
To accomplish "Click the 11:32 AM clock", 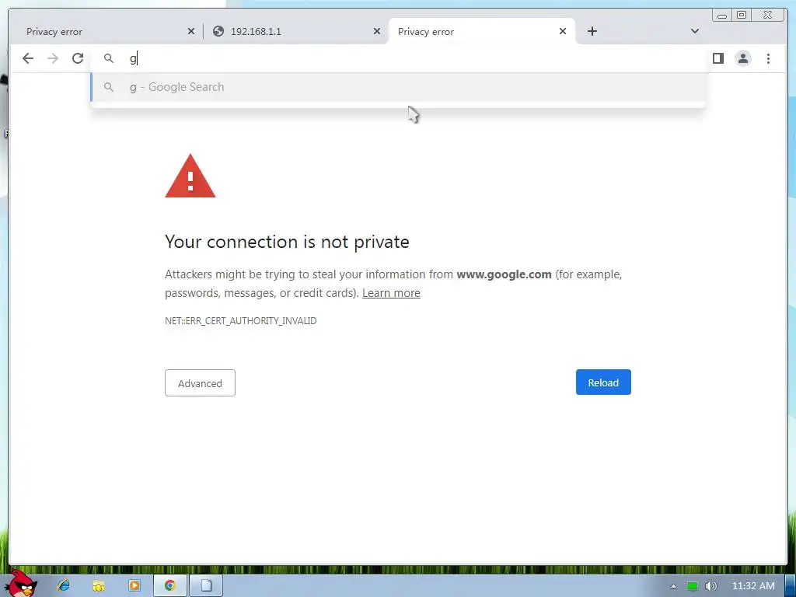I will [x=753, y=586].
